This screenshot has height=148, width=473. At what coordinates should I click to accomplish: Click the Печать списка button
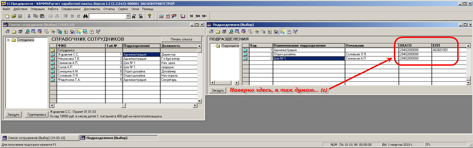coord(181,39)
